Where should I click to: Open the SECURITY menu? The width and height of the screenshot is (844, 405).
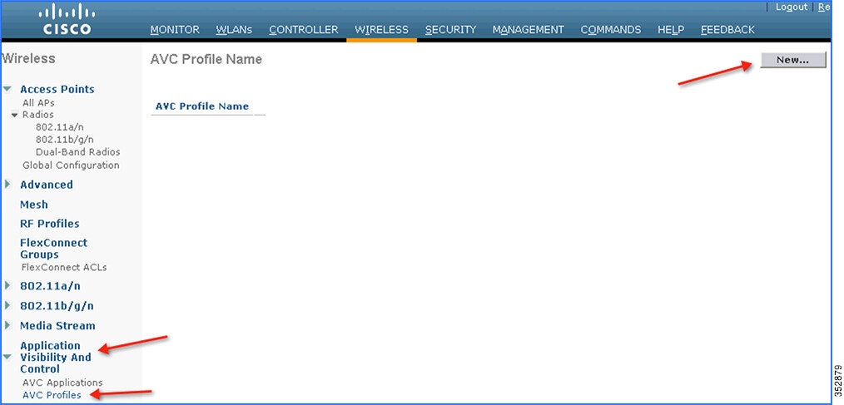(450, 30)
